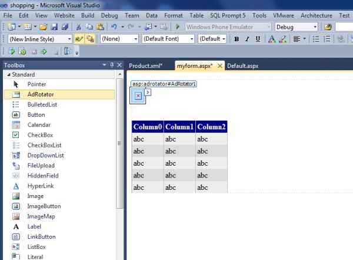Select ImageMap control in Toolbox
Image resolution: width=353 pixels, height=260 pixels.
pos(59,216)
